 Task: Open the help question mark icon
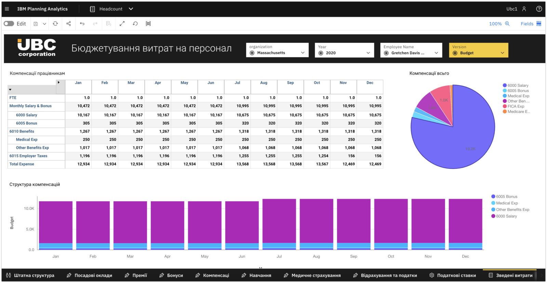539,9
